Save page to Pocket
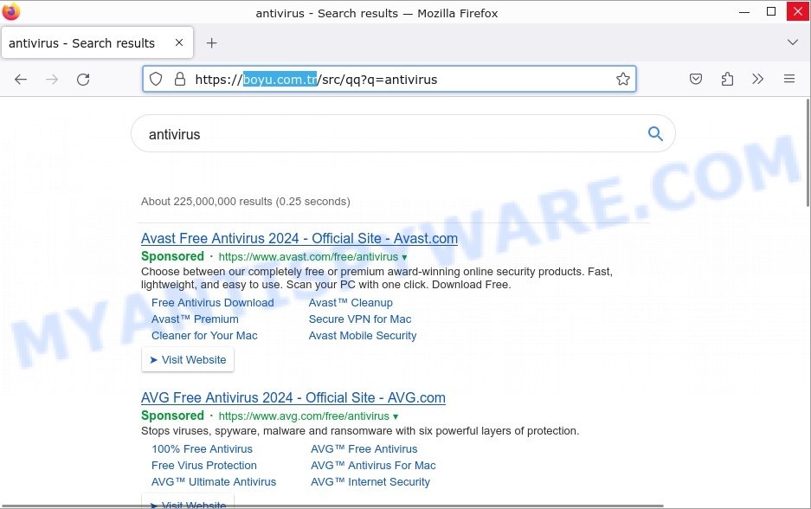The height and width of the screenshot is (509, 811). coord(696,79)
